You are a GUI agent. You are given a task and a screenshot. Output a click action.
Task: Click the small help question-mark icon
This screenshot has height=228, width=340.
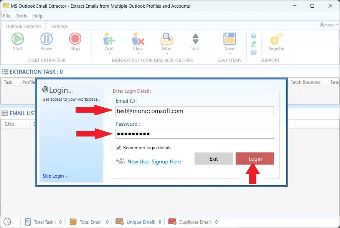click(x=254, y=36)
